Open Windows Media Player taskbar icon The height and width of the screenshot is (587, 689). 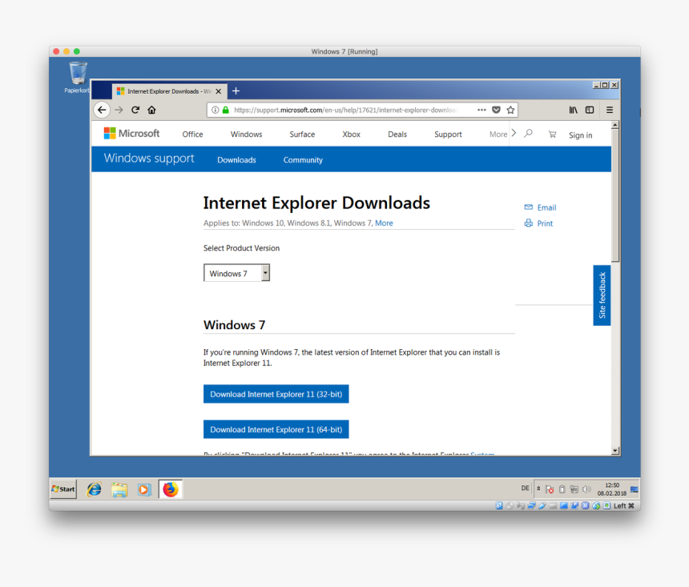click(x=144, y=489)
